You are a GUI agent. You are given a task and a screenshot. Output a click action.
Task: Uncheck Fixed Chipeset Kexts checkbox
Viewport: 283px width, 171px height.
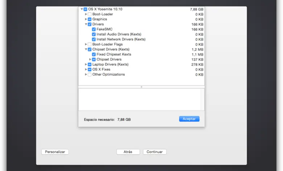coord(94,55)
